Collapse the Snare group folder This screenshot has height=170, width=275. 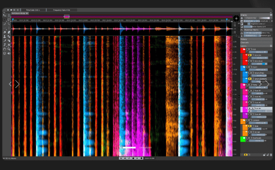244,67
